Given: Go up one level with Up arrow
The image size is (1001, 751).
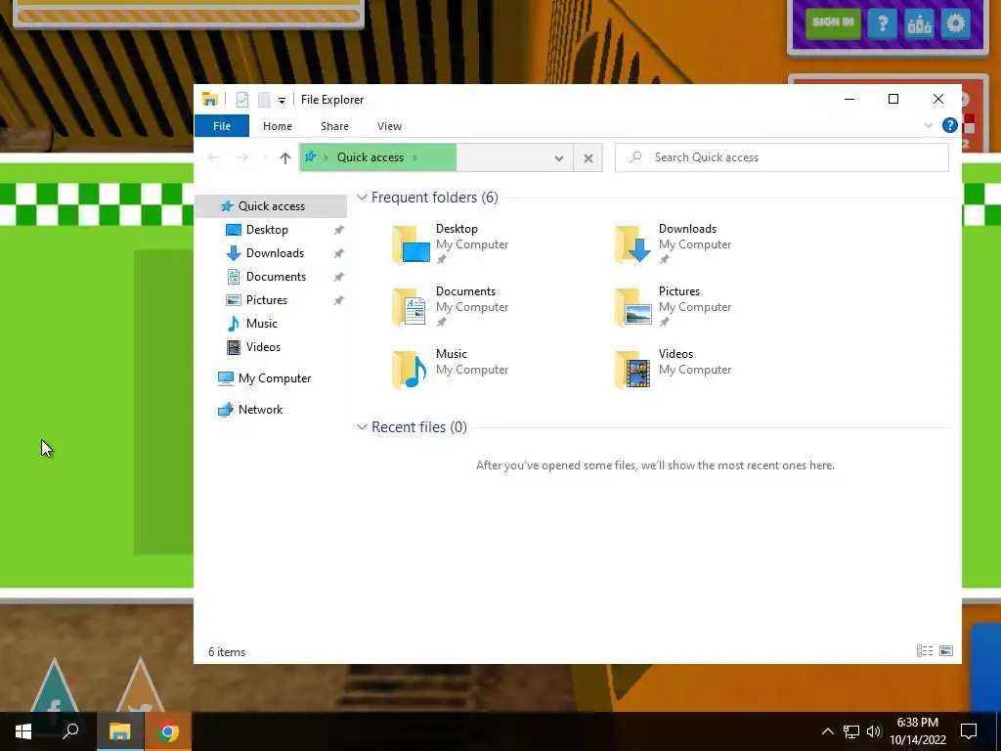Looking at the screenshot, I should coord(284,157).
